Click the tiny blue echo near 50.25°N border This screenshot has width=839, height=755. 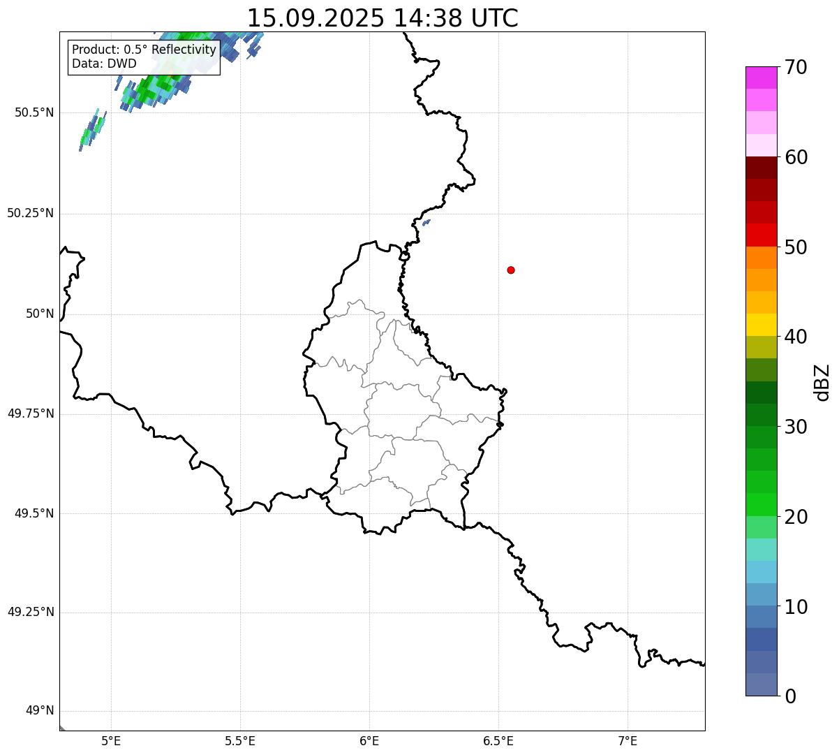click(x=426, y=222)
